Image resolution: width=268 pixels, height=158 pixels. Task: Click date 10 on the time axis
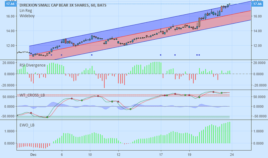point(90,155)
